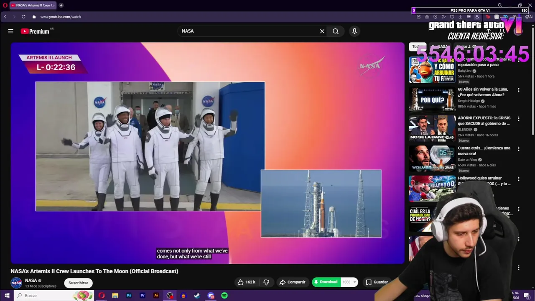535x301 pixels.
Task: Launch Photoshop from the taskbar
Action: click(x=129, y=296)
